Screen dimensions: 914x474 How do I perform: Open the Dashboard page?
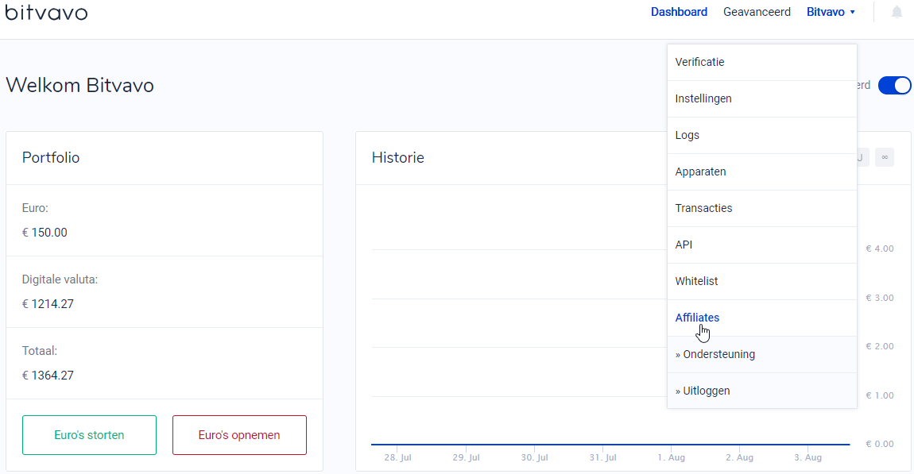(x=679, y=12)
